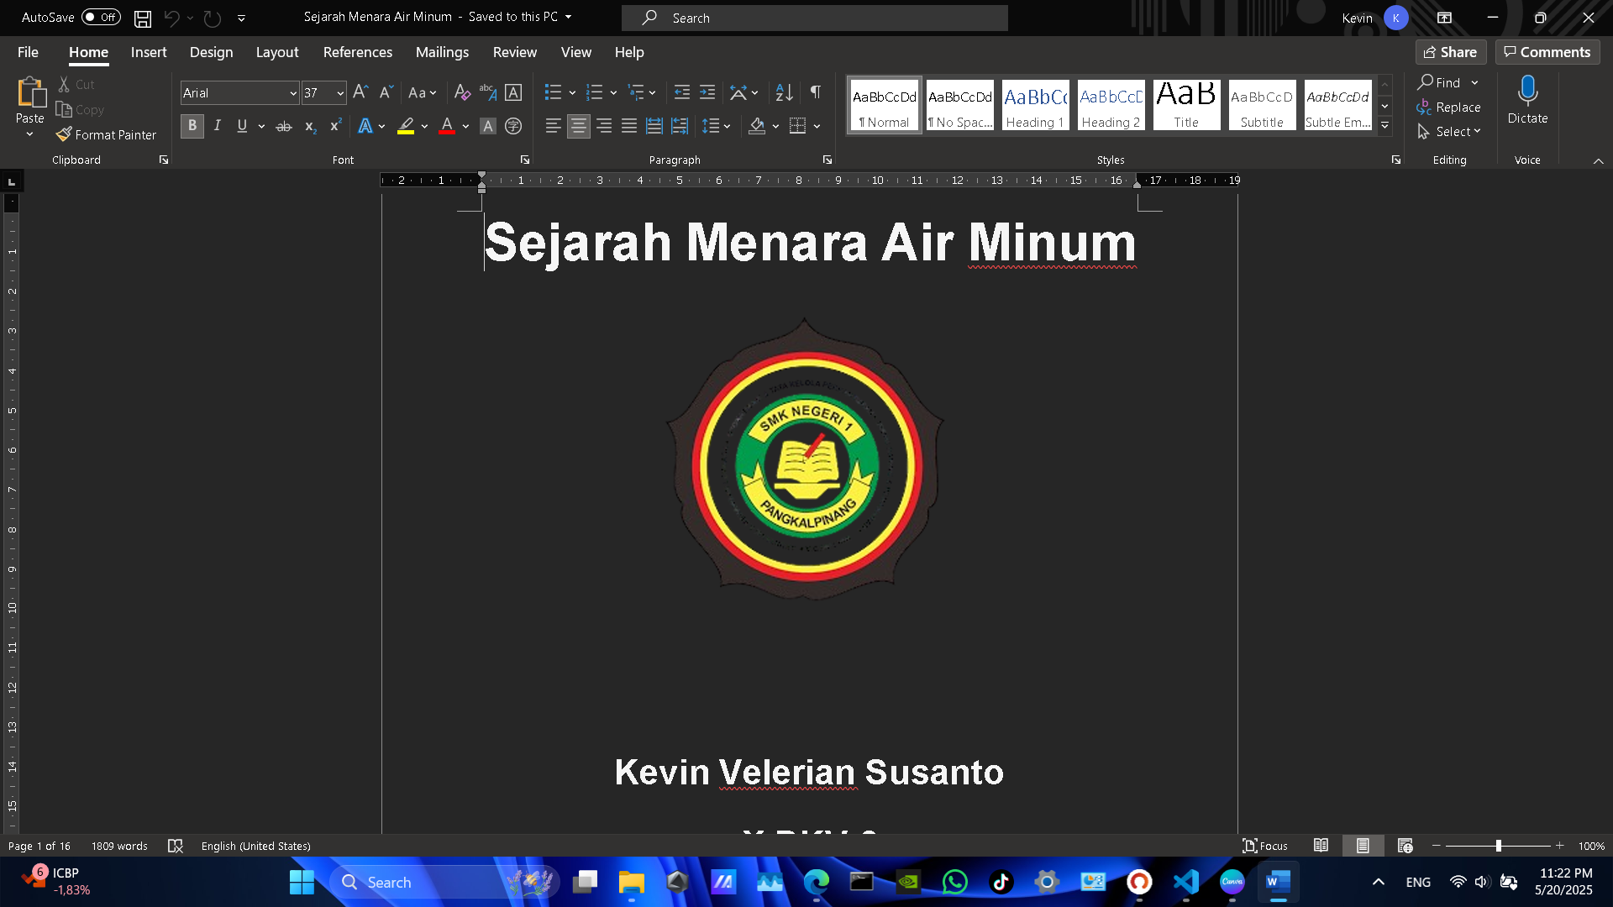
Task: Open line spacing dropdown
Action: tap(717, 126)
